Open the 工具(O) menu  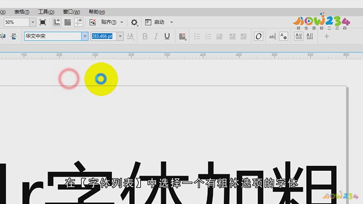click(x=46, y=12)
